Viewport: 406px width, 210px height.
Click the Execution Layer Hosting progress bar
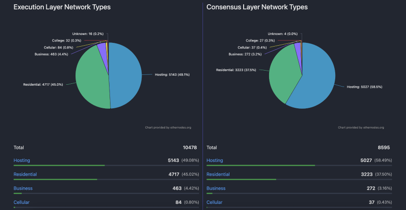[x=59, y=165]
